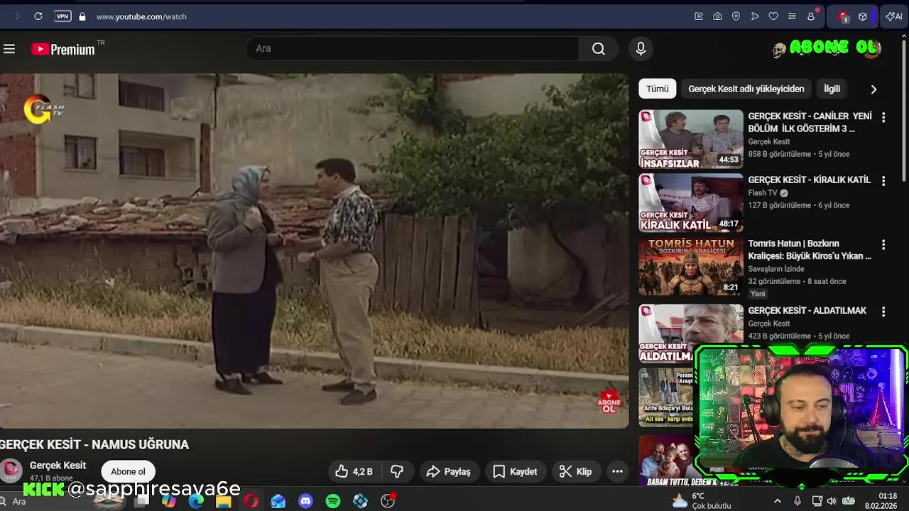Open Tomris Hatun Bozkırın Kraliçesi title

[x=810, y=250]
